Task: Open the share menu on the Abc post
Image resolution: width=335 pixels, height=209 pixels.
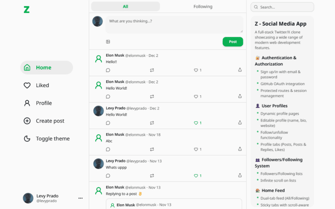Action: pos(240,149)
